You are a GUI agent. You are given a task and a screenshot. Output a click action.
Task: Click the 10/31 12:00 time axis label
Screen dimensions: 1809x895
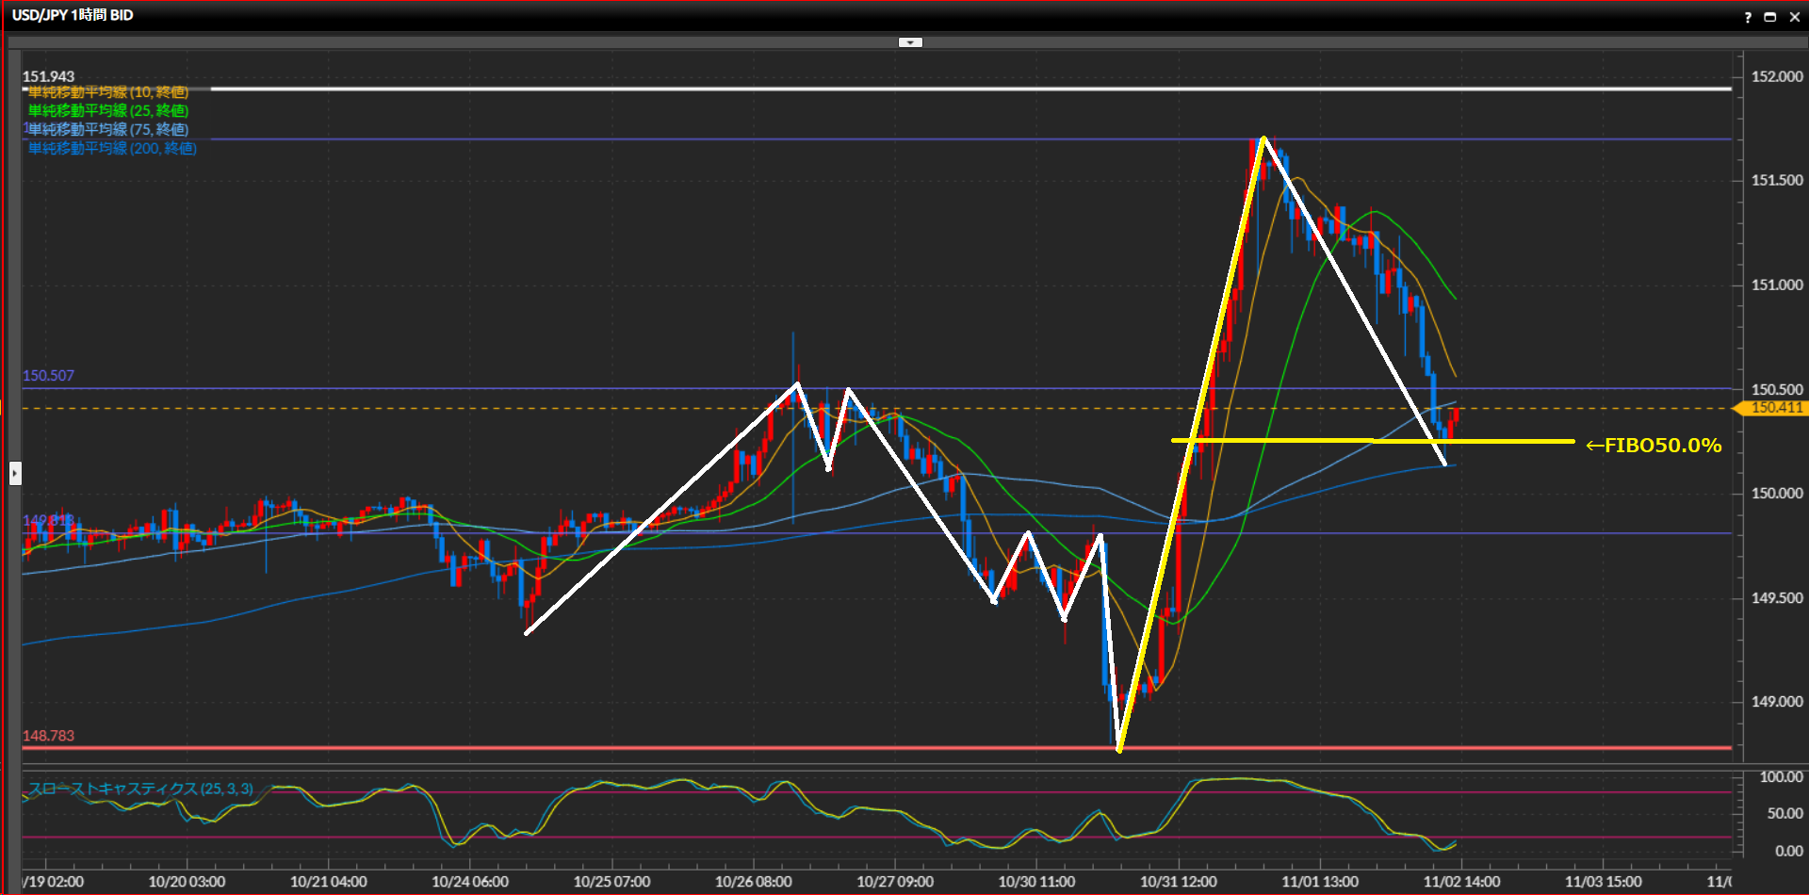pyautogui.click(x=1178, y=882)
